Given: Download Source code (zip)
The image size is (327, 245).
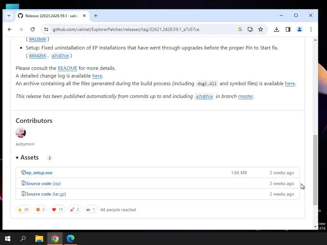Looking at the screenshot, I should tap(43, 183).
